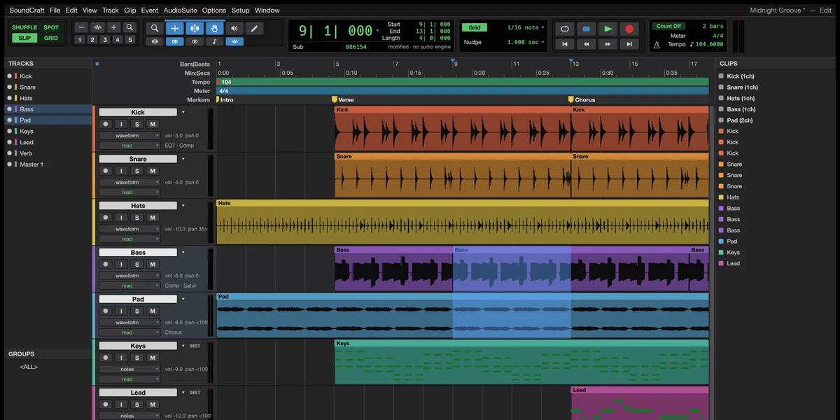Viewport: 840px width, 420px height.
Task: Open the Track menu
Action: [111, 10]
